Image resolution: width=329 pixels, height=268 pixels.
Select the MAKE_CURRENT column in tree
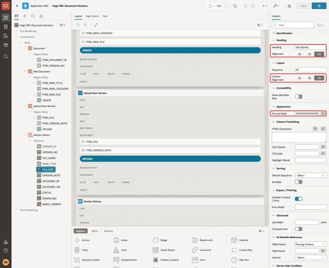52,204
